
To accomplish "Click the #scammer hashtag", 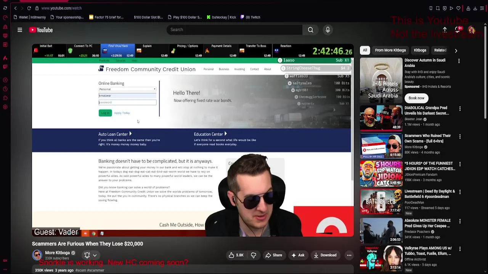I will 96,270.
